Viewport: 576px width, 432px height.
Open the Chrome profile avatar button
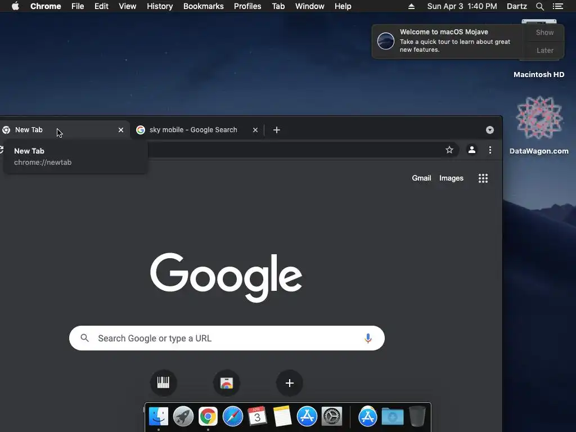[472, 150]
